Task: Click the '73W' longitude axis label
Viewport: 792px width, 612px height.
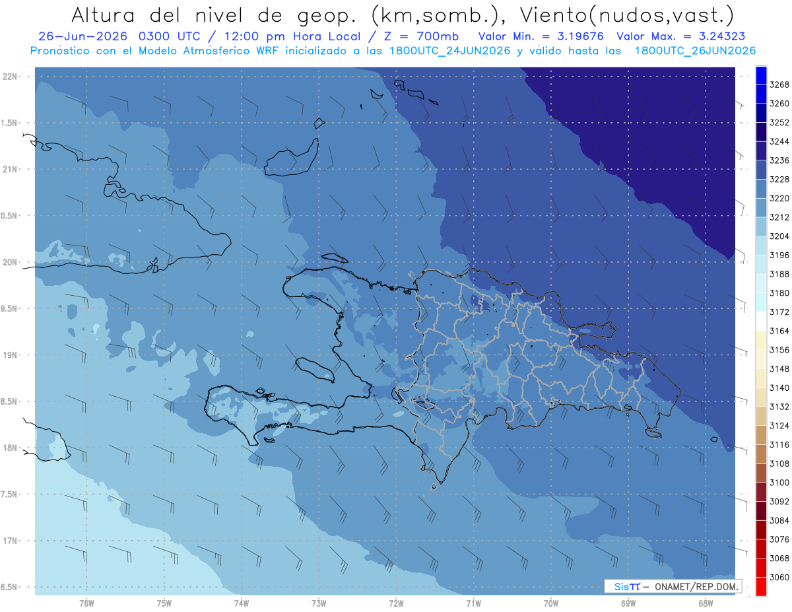Action: pos(319,603)
